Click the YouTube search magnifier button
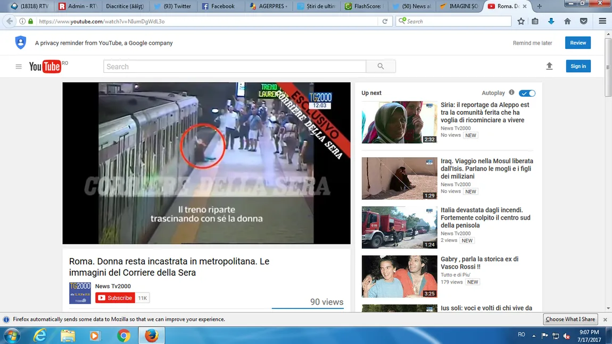 click(381, 66)
